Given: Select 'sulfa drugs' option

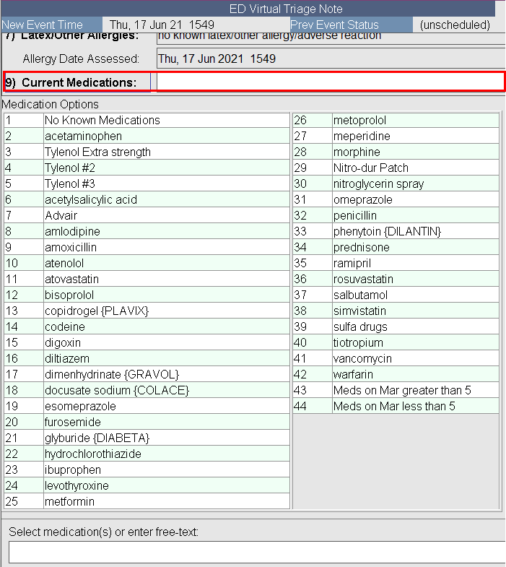Looking at the screenshot, I should [396, 327].
